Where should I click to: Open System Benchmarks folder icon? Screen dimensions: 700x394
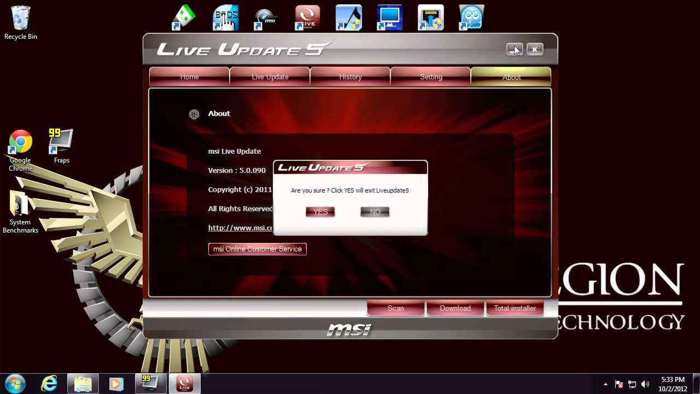20,212
